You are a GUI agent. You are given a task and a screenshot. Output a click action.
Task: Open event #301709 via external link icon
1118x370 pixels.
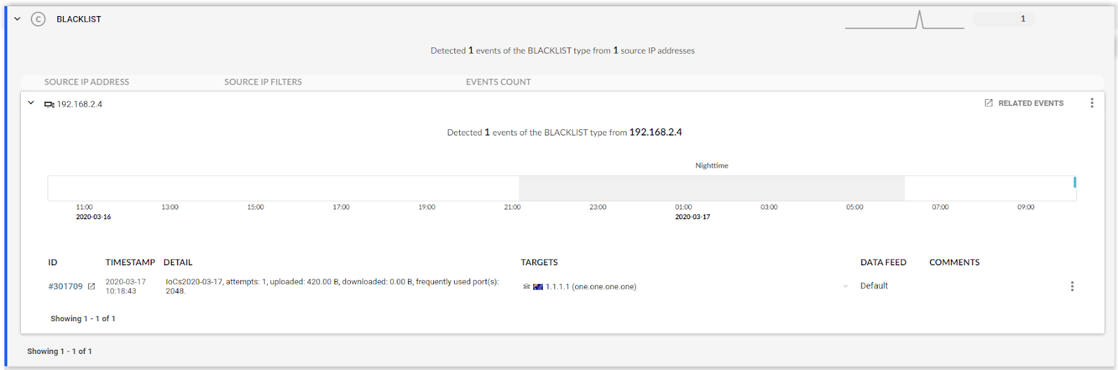pos(92,286)
